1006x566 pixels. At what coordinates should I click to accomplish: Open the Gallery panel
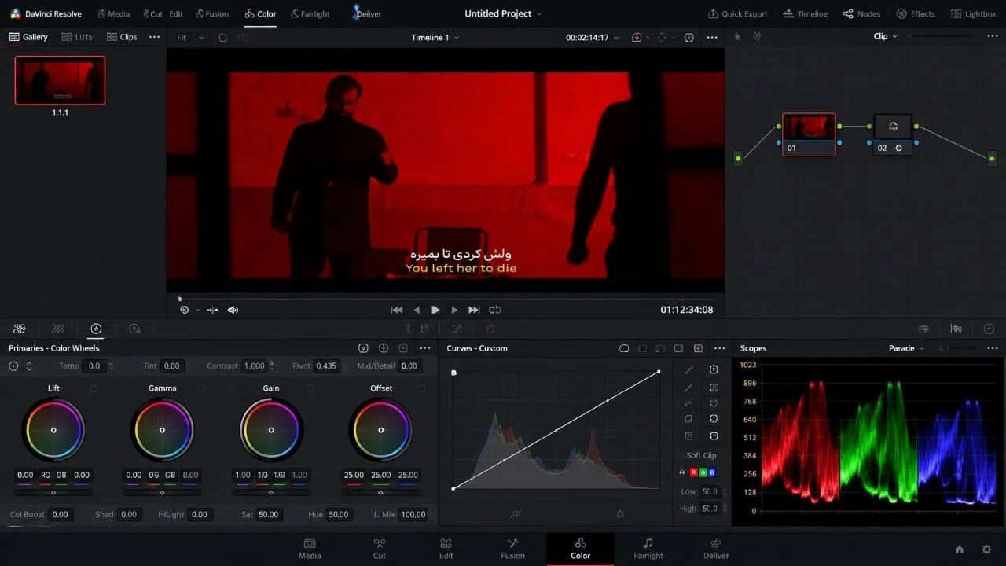28,37
